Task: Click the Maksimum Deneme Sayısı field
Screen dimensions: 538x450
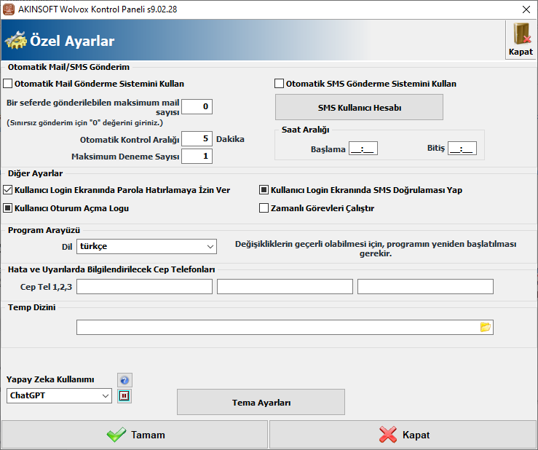Action: coord(197,156)
